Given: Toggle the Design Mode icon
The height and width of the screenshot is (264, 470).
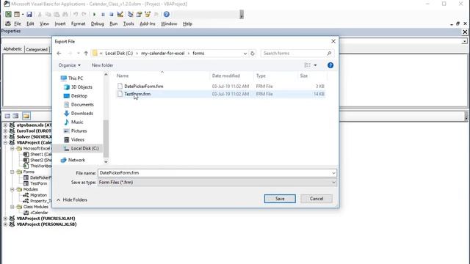Looking at the screenshot, I should (120, 14).
